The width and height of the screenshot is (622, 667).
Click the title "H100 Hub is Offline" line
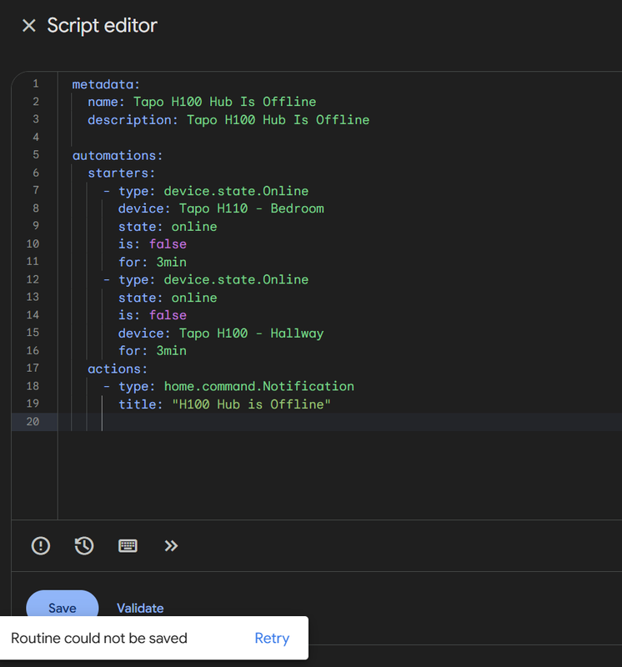(224, 404)
